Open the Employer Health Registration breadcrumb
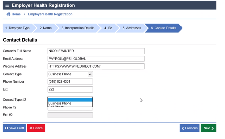This screenshot has width=225, height=139. coord(50,14)
